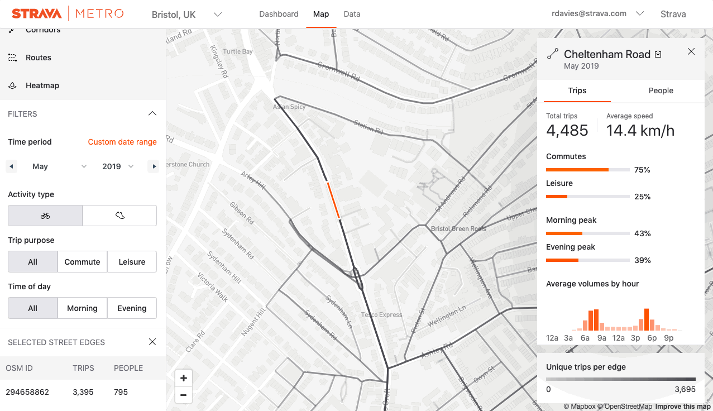This screenshot has height=411, width=713.
Task: Click the Strava link in header
Action: point(673,14)
